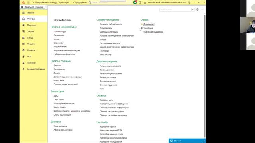Launch Фронт-офис under Сервис
The image size is (255, 143).
coord(149,24)
